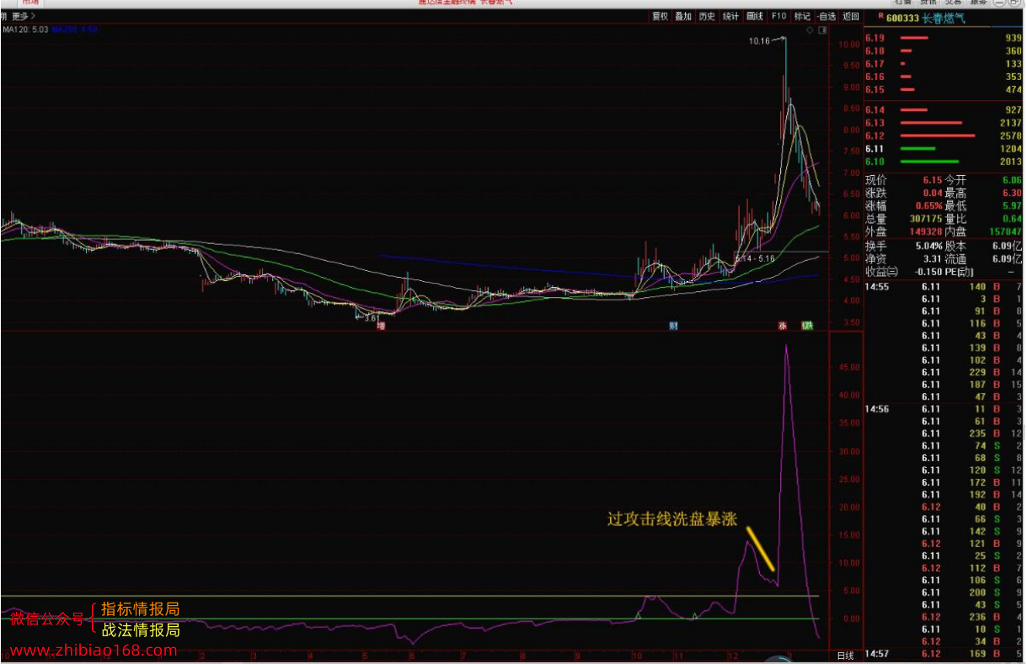Click the 最高 value 6.30
Screen dimensions: 1027x664
[x=1012, y=193]
